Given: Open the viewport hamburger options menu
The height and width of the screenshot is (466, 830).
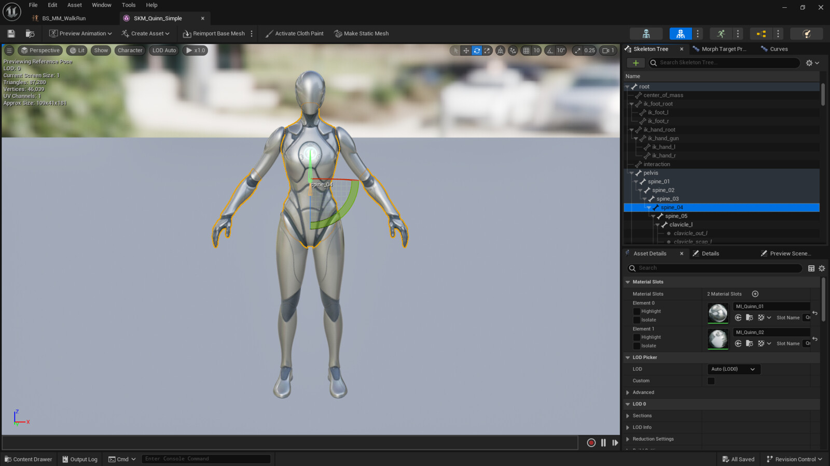Looking at the screenshot, I should tap(9, 50).
